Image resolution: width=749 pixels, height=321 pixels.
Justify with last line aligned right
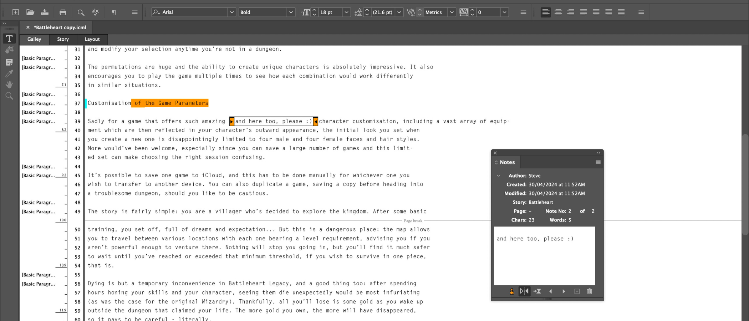[608, 12]
